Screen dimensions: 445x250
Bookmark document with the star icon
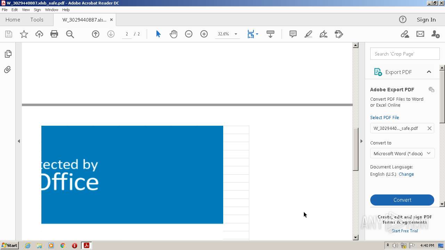pos(24,34)
